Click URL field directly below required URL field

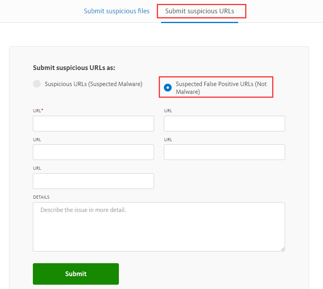pos(93,152)
